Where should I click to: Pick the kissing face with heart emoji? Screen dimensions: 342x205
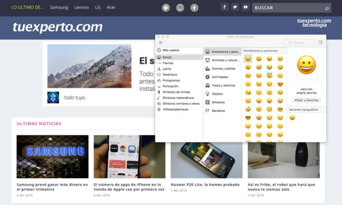[248, 92]
